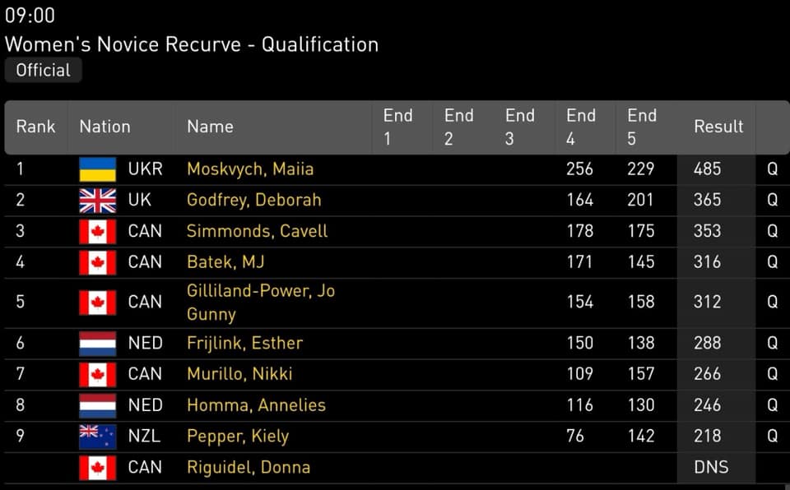Click the Name column header

[210, 127]
